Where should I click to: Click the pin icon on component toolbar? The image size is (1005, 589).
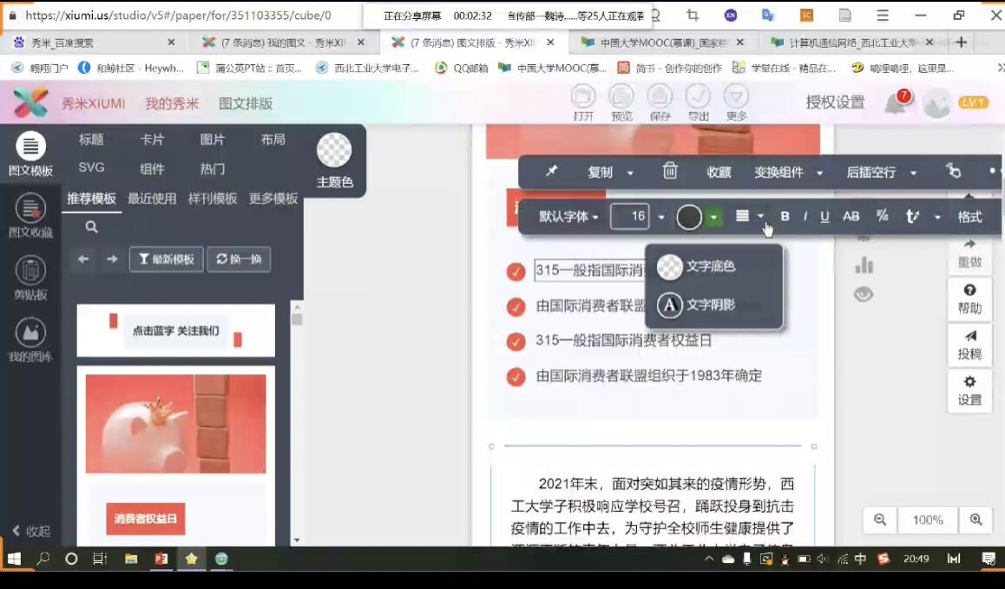(551, 172)
